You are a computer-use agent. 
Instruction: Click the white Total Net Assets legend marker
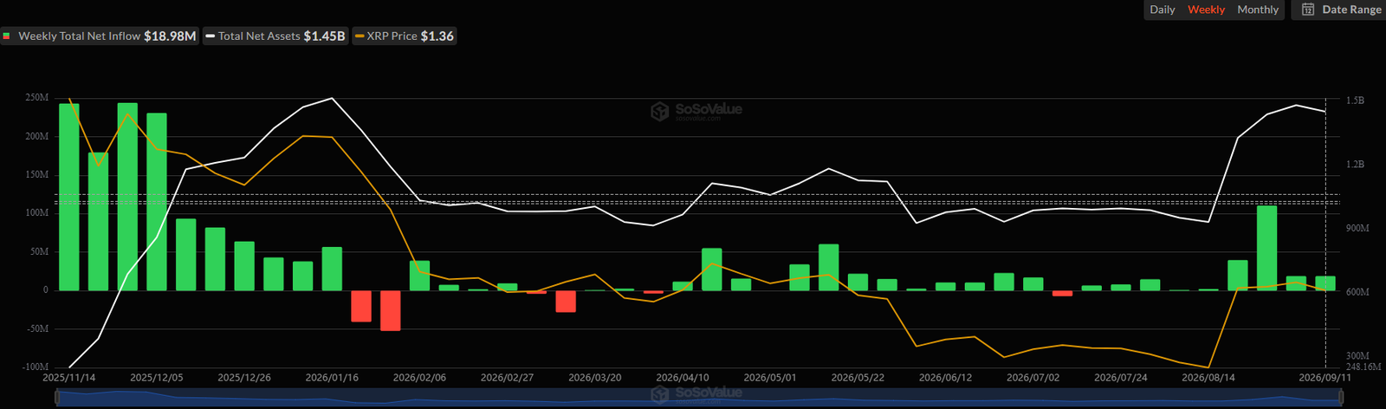pyautogui.click(x=210, y=36)
